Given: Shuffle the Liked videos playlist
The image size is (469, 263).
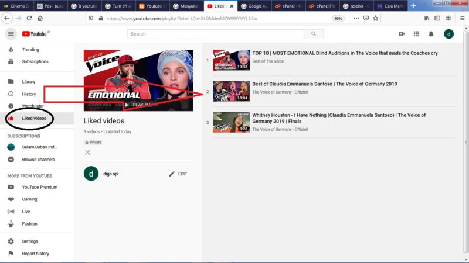Looking at the screenshot, I should 87,153.
